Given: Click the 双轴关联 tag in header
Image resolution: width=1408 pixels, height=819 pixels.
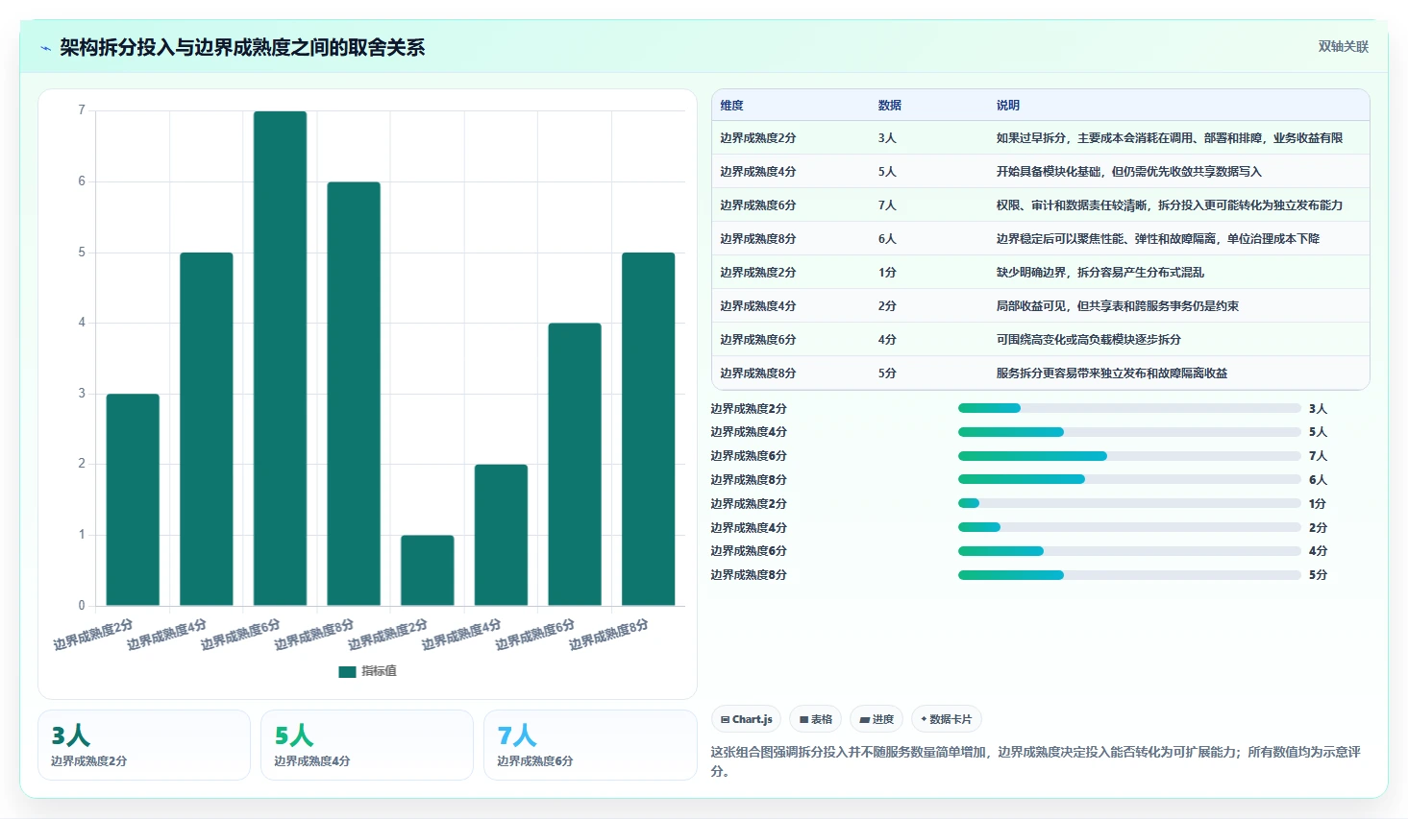Looking at the screenshot, I should pos(1343,47).
